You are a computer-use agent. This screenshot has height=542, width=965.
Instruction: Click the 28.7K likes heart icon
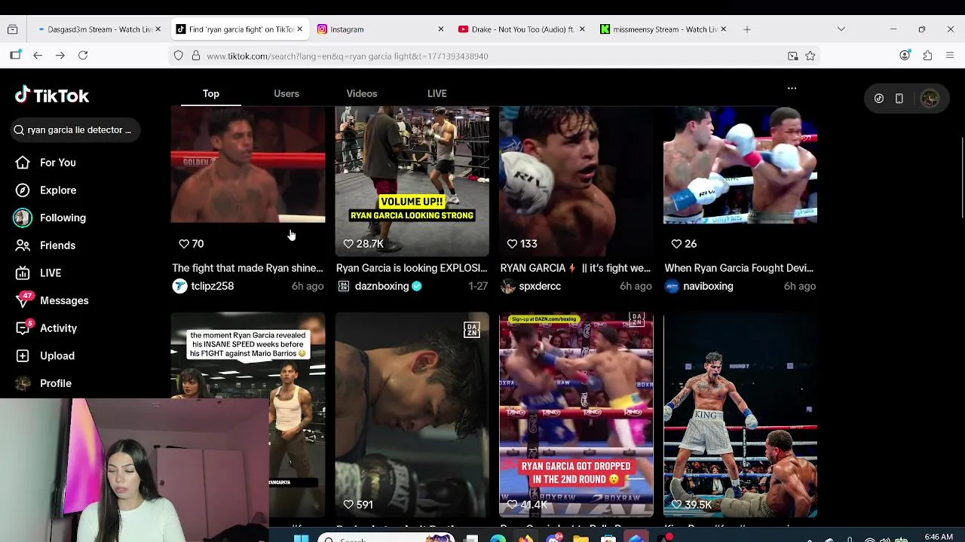pos(348,244)
